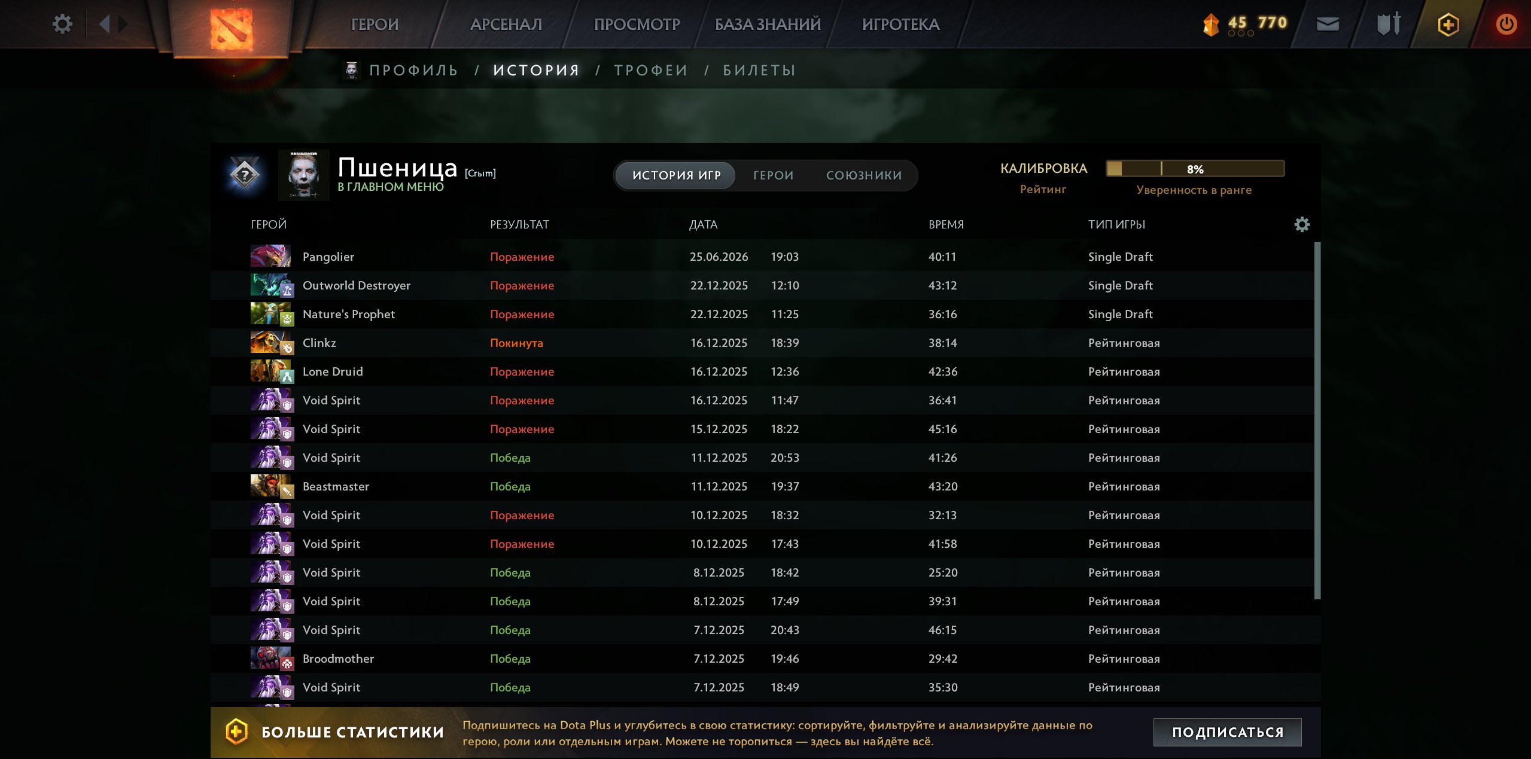Click the 25:20 match duration
This screenshot has width=1531, height=759.
click(x=942, y=572)
